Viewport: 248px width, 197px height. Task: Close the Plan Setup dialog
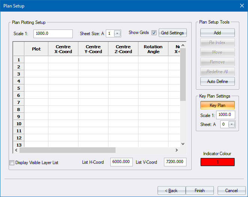point(241,6)
